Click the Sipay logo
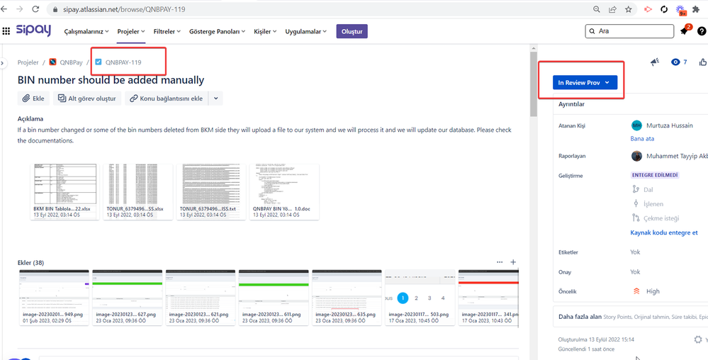This screenshot has width=708, height=360. pos(33,30)
